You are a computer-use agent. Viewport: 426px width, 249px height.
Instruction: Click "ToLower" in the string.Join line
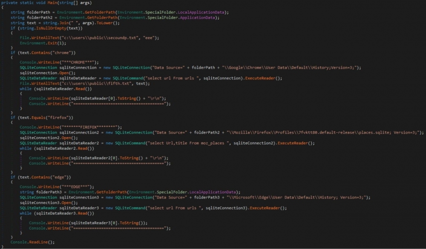tap(105, 23)
